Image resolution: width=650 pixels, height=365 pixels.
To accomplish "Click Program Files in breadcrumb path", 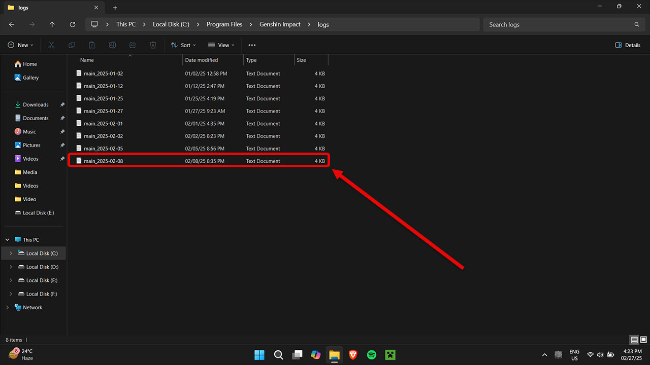I will click(224, 24).
